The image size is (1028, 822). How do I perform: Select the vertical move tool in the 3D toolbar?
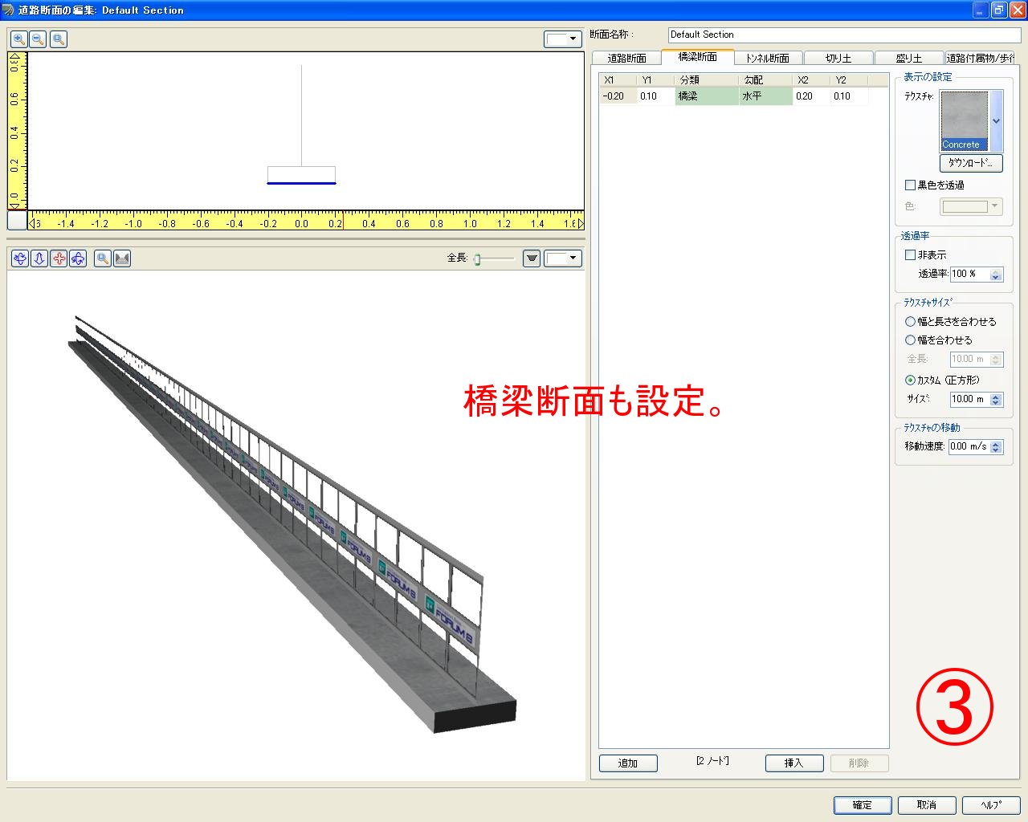[39, 258]
